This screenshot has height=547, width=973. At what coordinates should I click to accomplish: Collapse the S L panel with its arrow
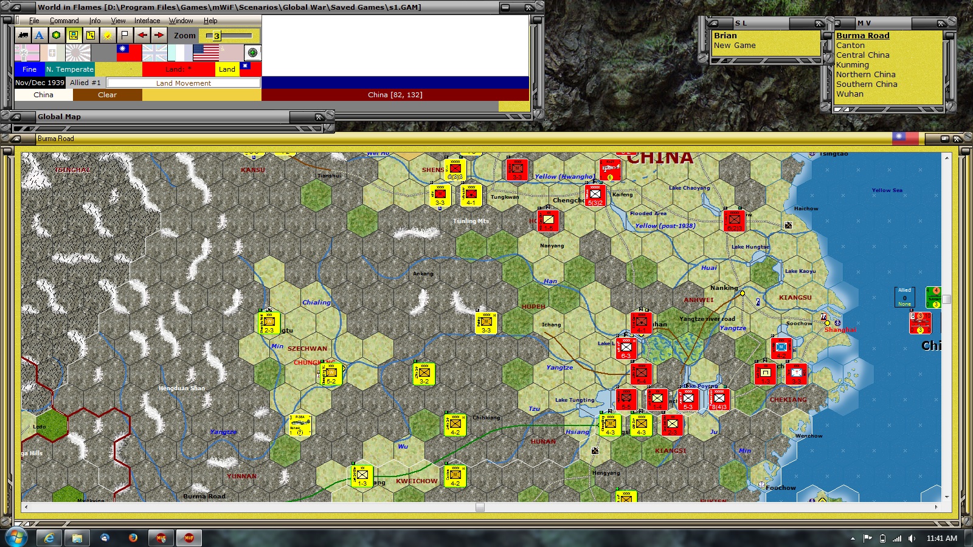(x=713, y=23)
